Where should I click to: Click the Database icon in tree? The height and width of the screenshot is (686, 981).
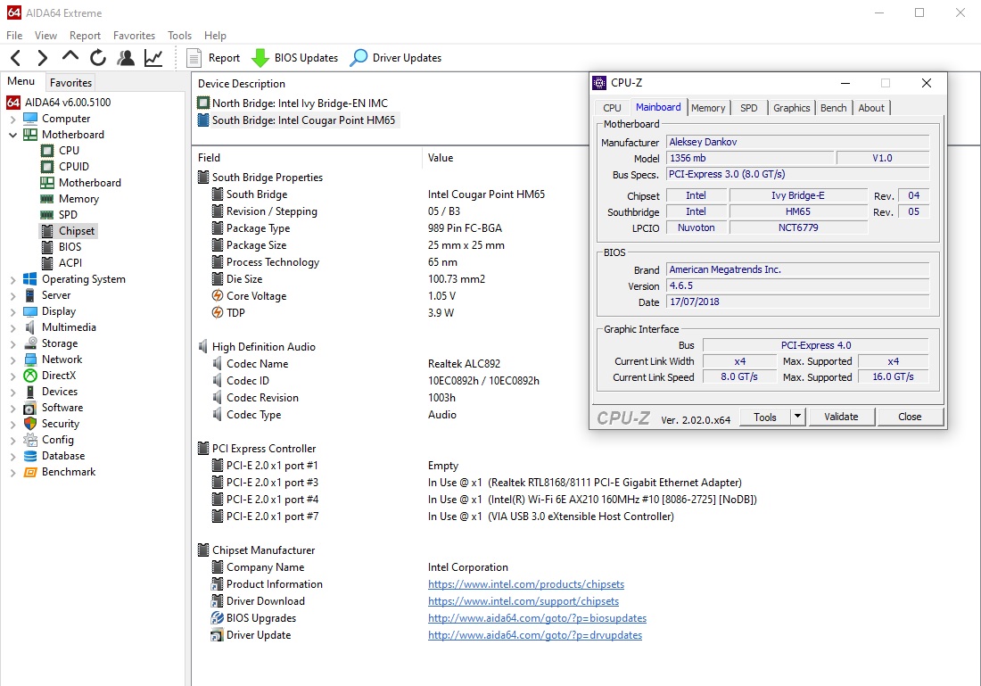(x=30, y=456)
